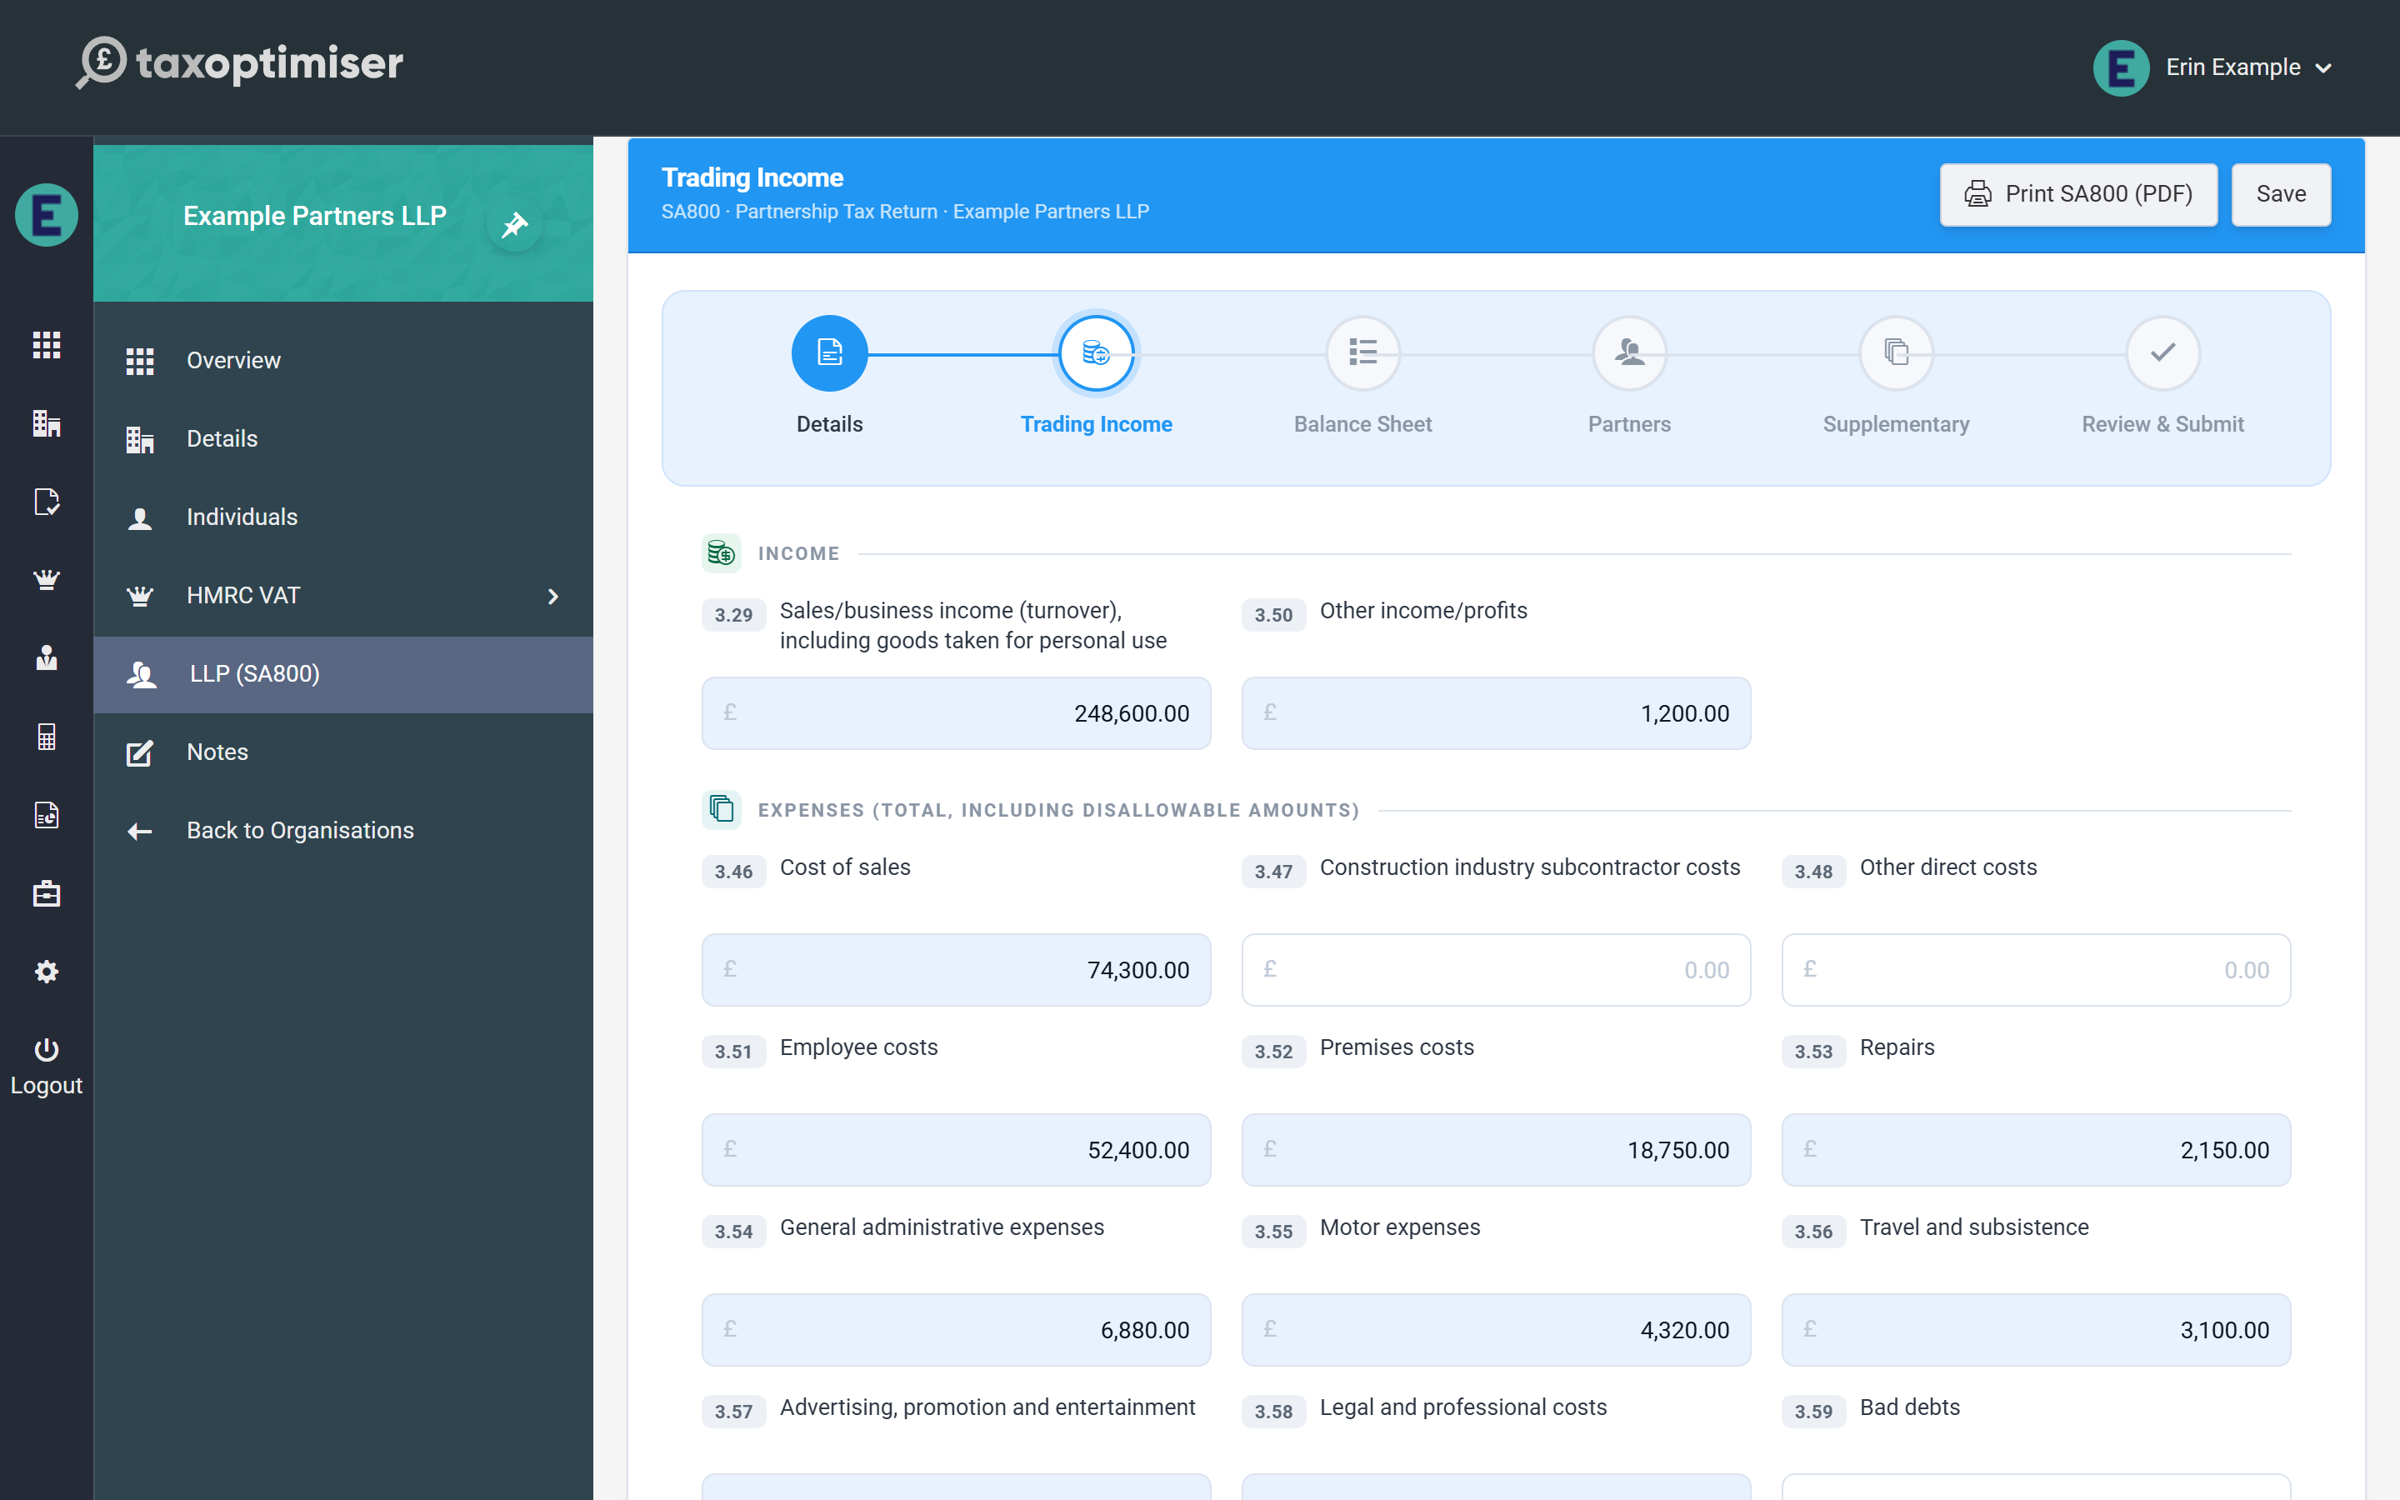Edit General administrative expenses field 6,880.00
Screen dimensions: 2400x1500
point(956,1329)
